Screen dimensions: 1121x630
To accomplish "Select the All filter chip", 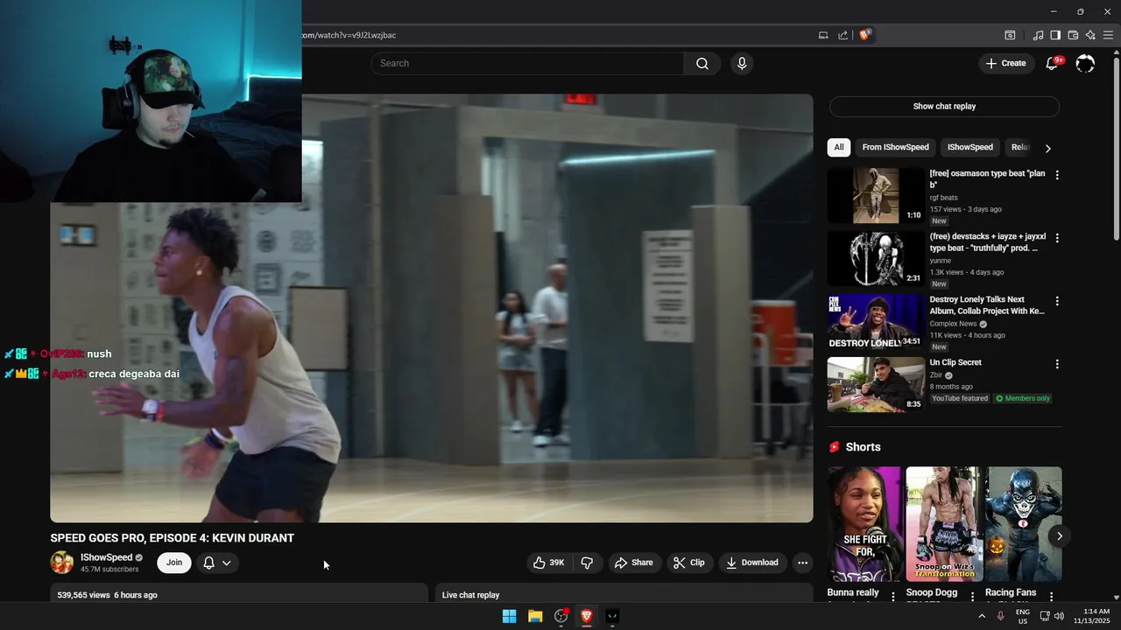I will [x=838, y=147].
